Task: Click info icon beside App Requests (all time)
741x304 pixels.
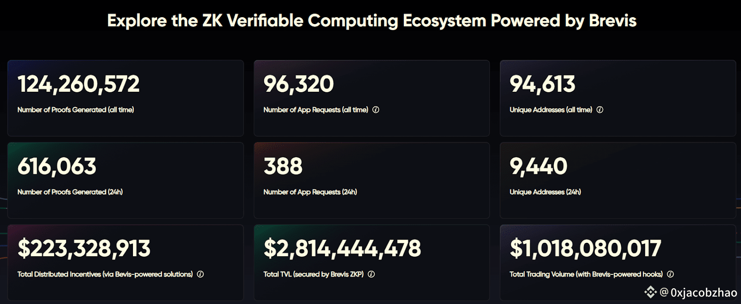Action: click(x=376, y=110)
